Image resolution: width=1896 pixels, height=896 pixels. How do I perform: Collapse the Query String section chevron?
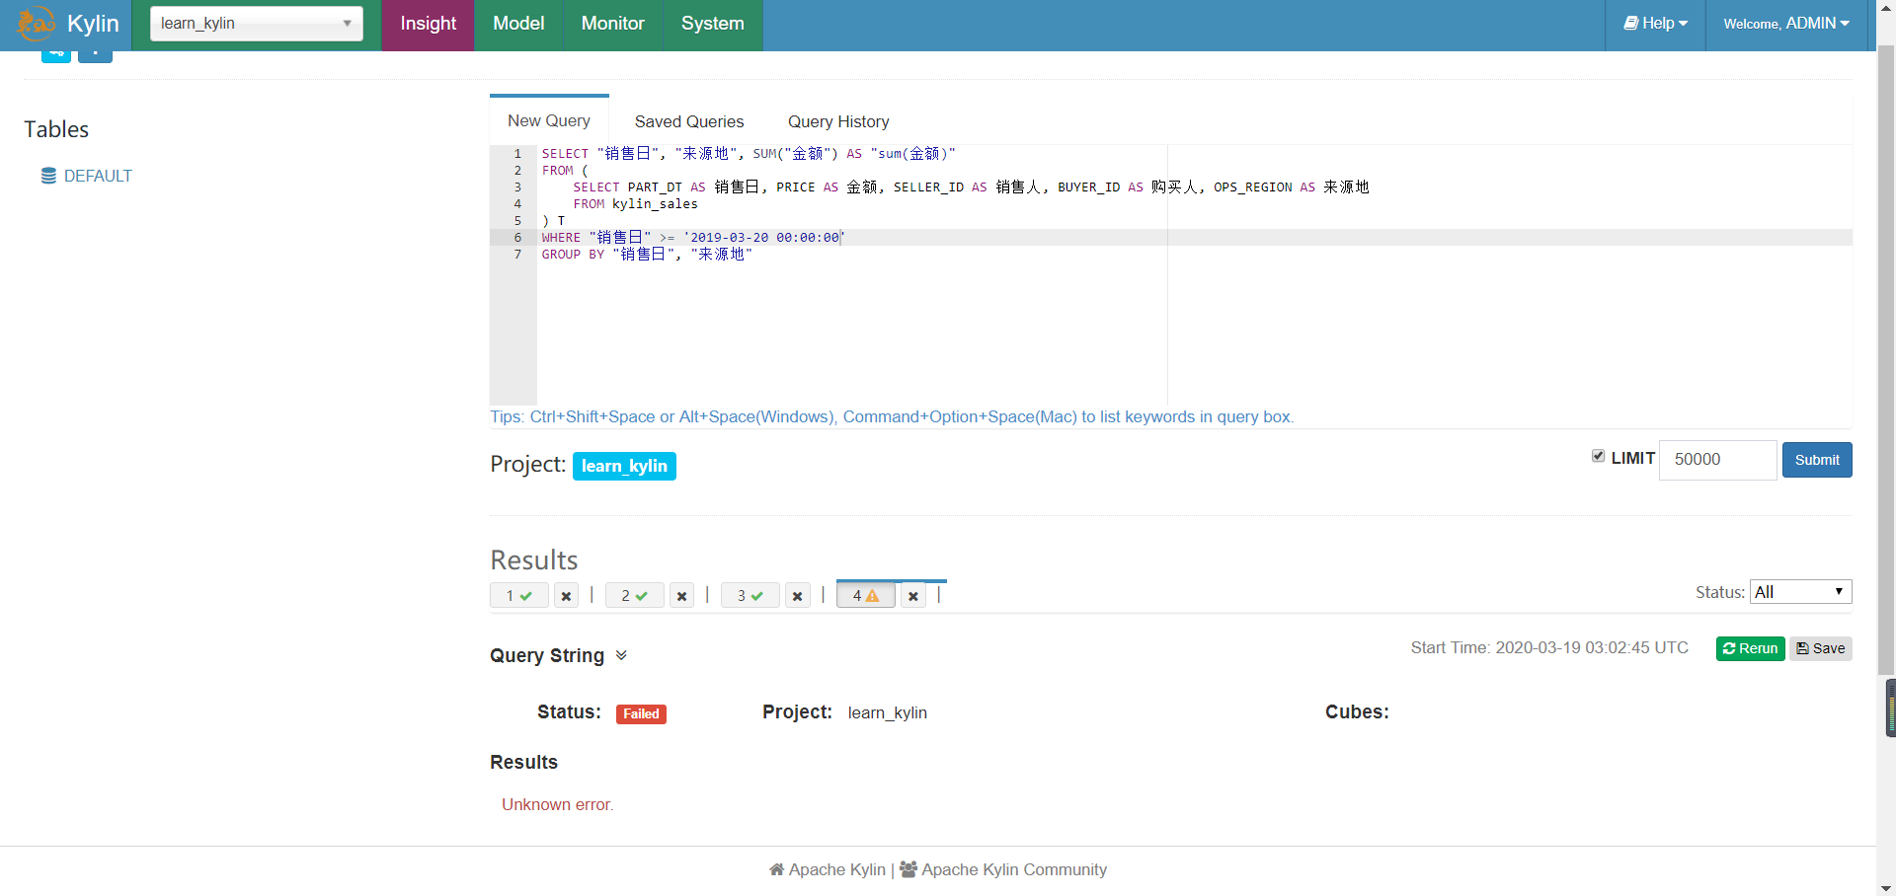621,656
